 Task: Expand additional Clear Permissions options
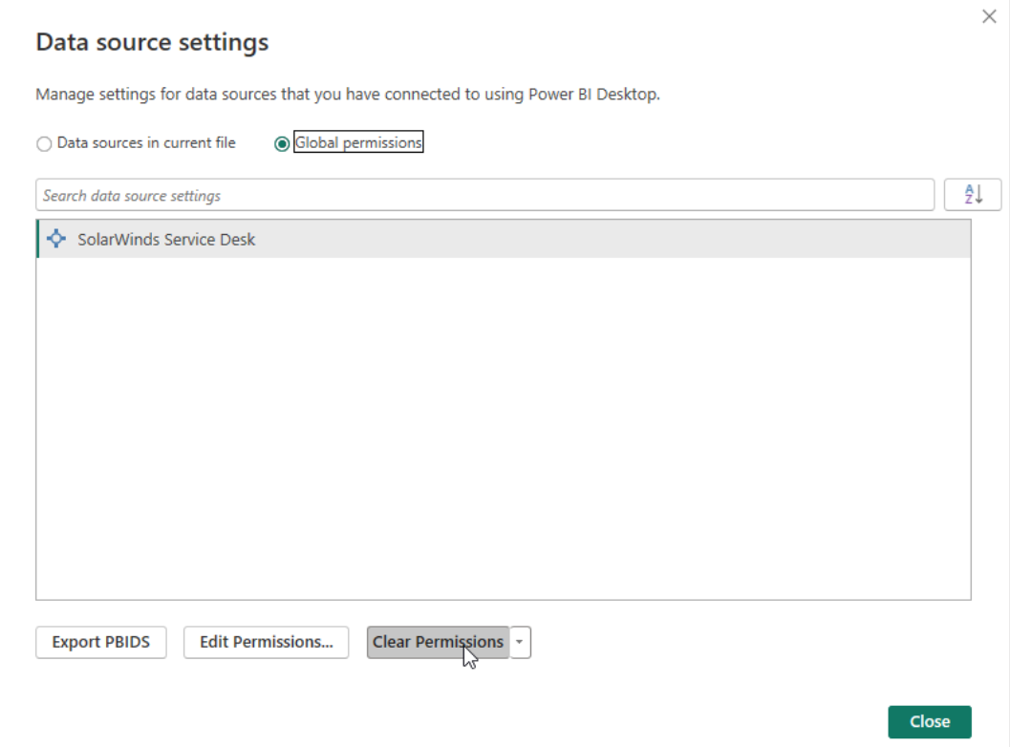tap(519, 642)
